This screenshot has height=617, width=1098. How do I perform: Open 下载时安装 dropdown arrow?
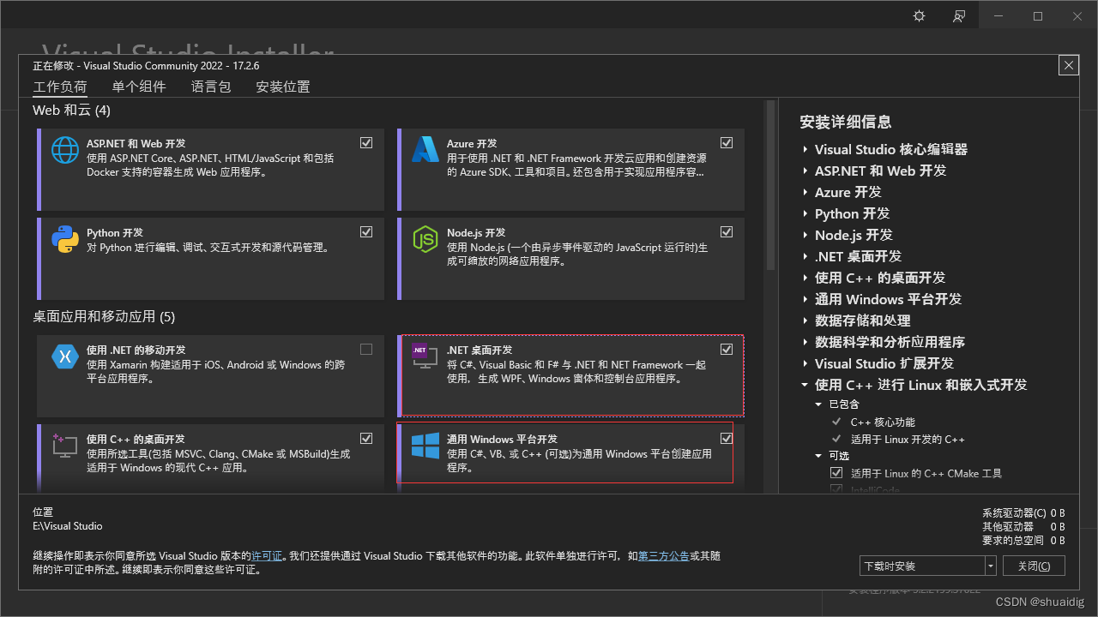point(991,566)
